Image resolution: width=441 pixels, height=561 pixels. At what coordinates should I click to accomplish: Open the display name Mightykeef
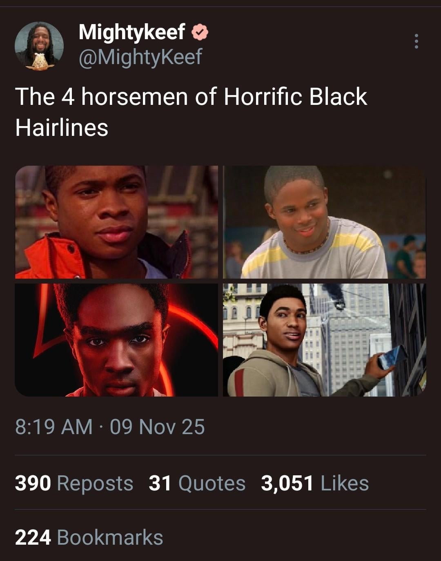pyautogui.click(x=131, y=32)
